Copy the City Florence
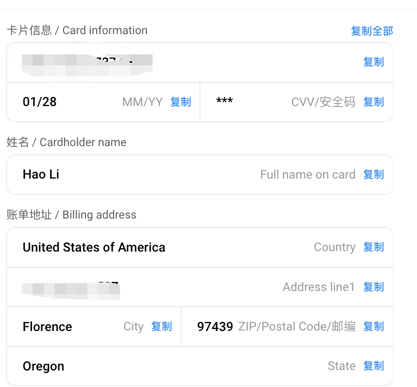417x387 pixels. click(162, 326)
